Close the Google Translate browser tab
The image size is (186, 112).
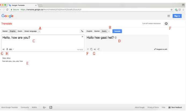[36, 5]
